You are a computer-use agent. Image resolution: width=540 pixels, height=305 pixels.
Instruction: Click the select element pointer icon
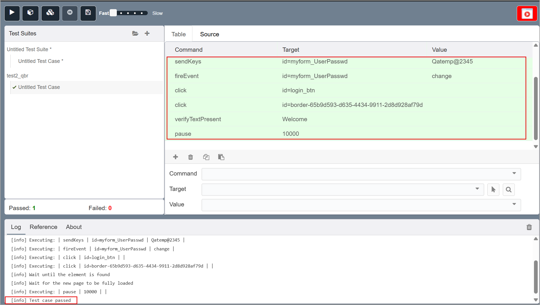tap(493, 190)
